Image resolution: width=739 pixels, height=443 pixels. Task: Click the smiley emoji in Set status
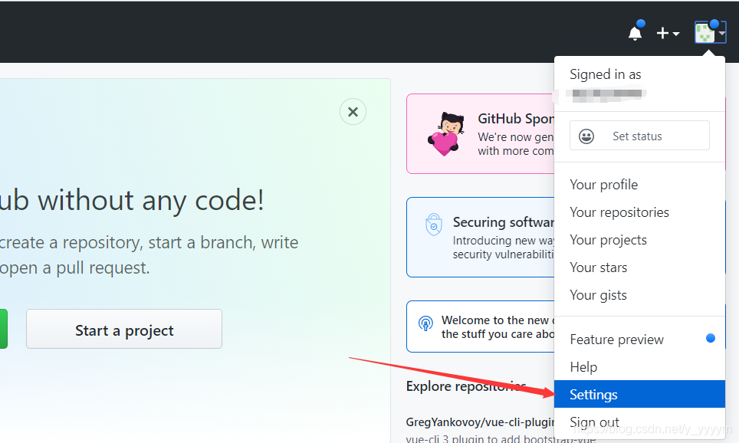(x=586, y=136)
